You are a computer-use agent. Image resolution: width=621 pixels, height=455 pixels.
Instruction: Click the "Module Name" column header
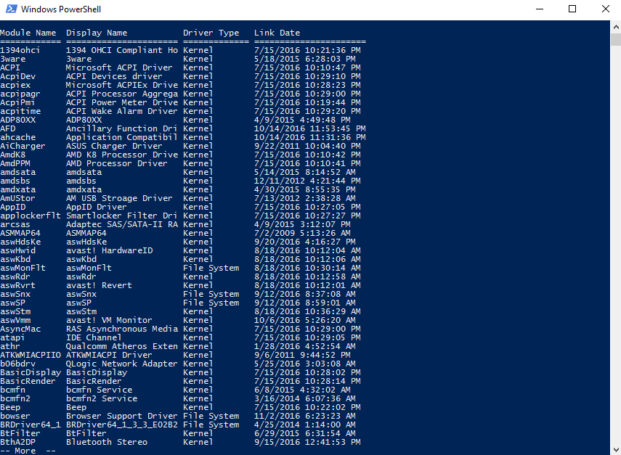click(28, 33)
